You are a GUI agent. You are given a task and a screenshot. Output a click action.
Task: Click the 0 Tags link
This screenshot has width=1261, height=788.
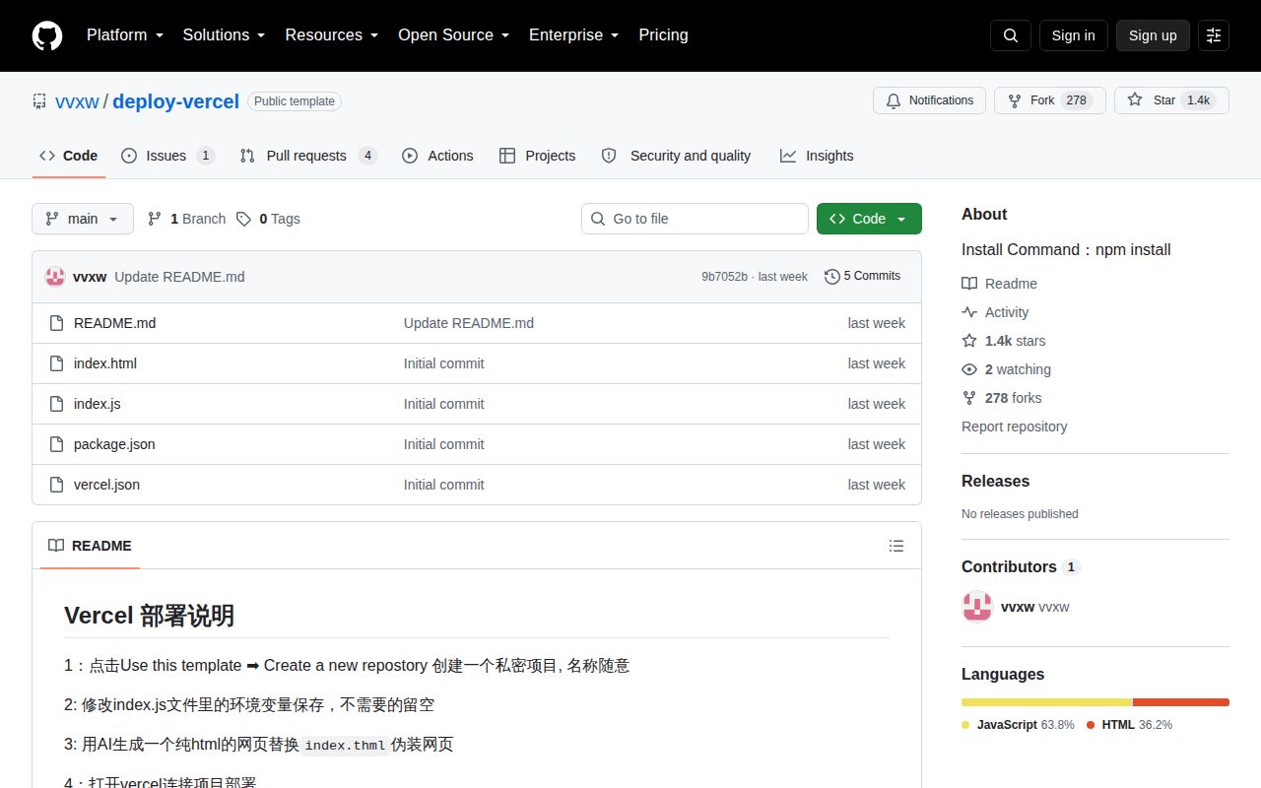tap(269, 219)
